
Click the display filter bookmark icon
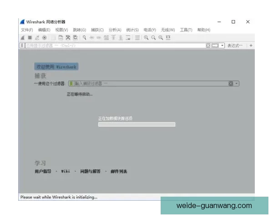(22, 46)
